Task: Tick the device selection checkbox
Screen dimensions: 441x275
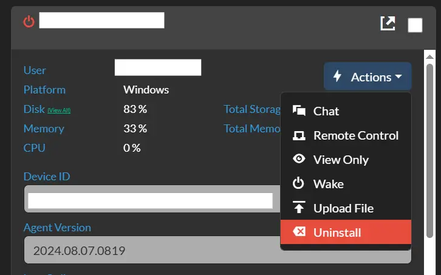Action: [x=415, y=25]
